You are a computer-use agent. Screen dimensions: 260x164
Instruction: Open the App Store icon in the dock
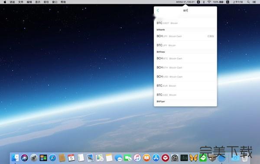tap(156, 158)
